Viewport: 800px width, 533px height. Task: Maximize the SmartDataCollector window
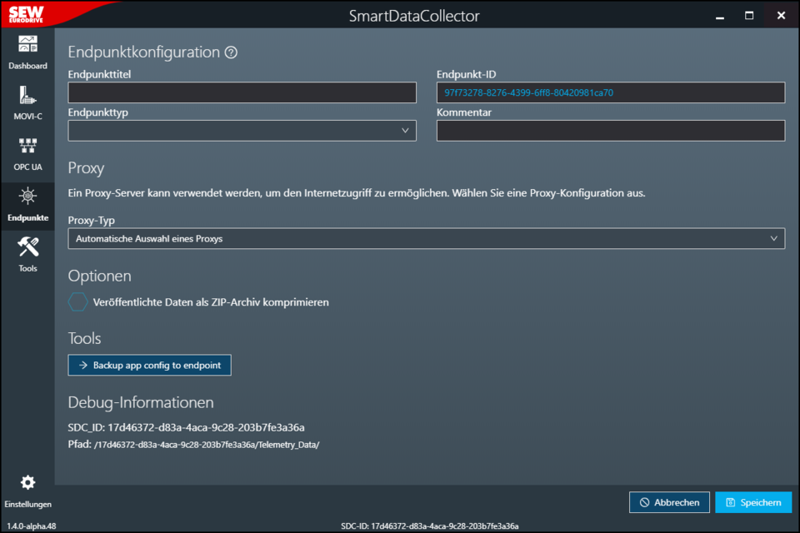tap(749, 15)
